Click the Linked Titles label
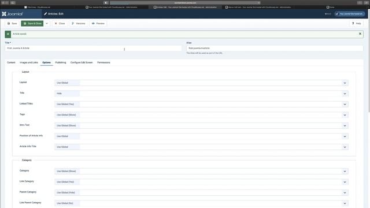Viewport: 370px width, 208px height. 26,103
